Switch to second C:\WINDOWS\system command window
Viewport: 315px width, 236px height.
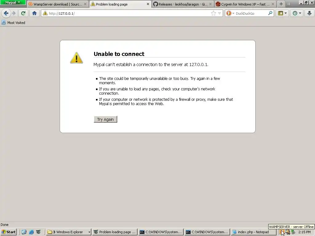[207, 232]
